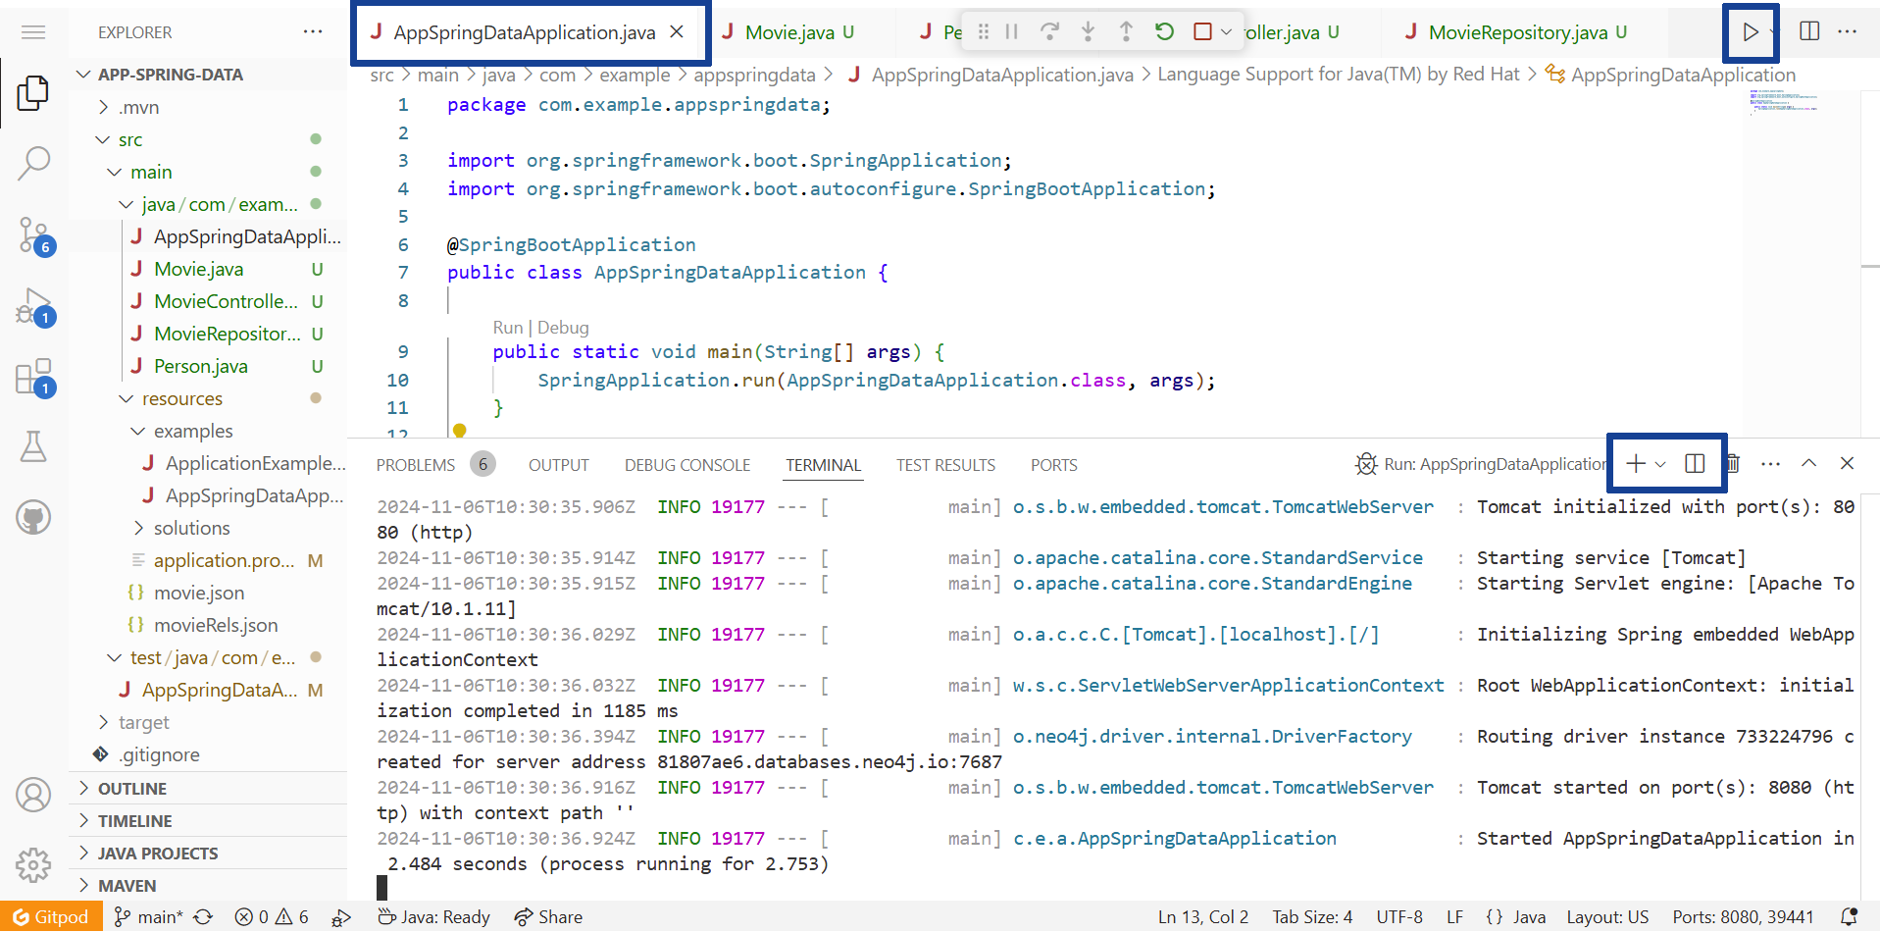Click the Explorer more actions ellipsis
The height and width of the screenshot is (932, 1880).
tap(313, 31)
